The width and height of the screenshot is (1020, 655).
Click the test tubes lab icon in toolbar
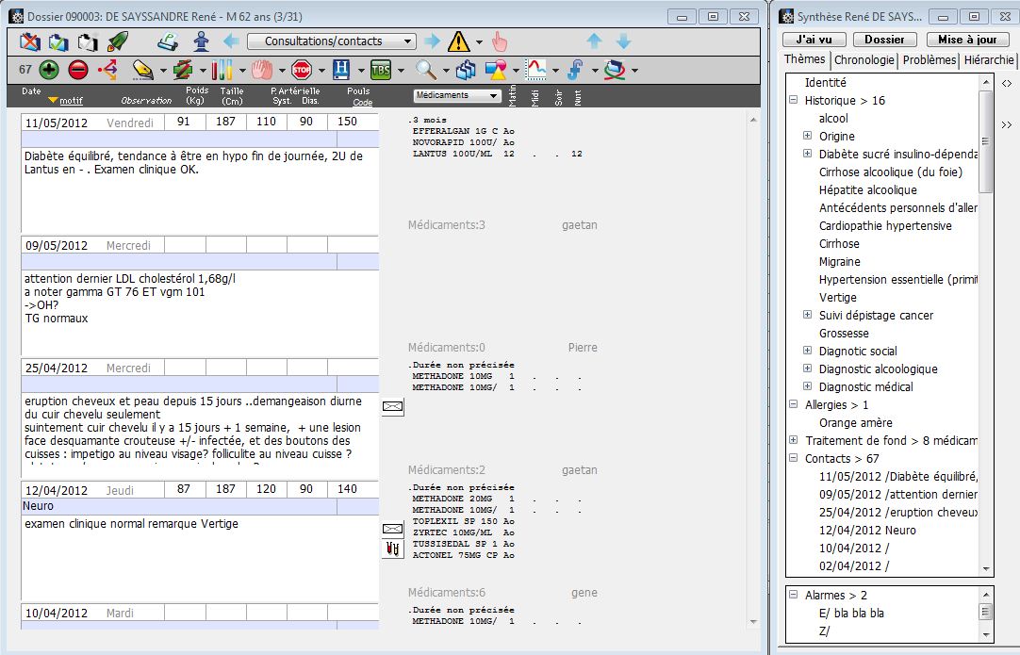222,70
